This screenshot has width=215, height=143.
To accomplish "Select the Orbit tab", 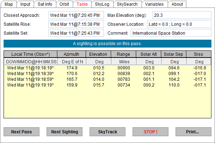I will [64, 4].
